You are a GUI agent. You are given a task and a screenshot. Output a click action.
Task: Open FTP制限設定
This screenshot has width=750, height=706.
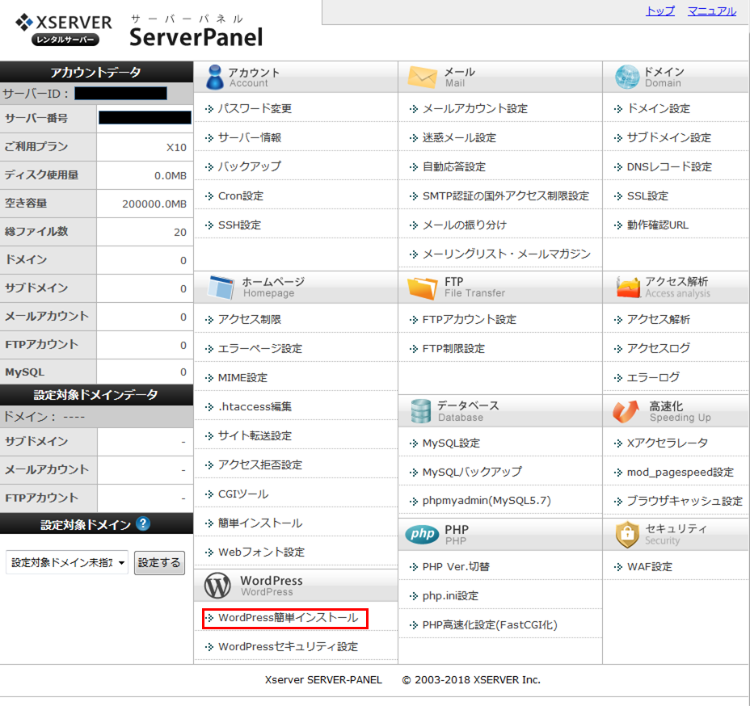pos(453,348)
